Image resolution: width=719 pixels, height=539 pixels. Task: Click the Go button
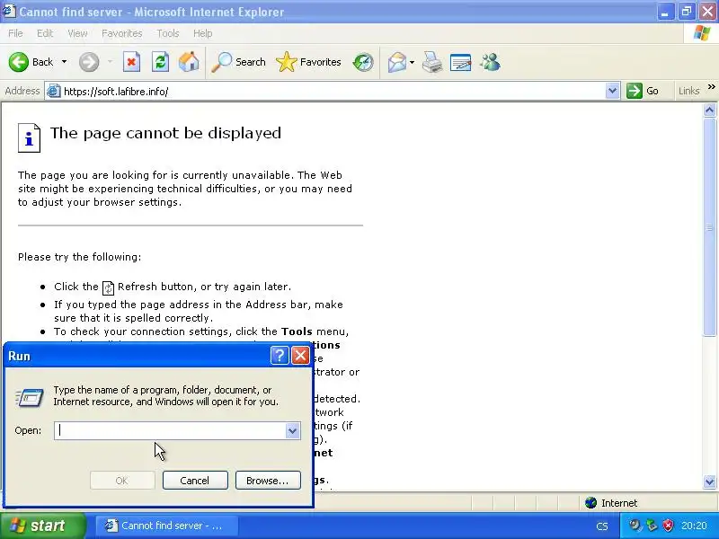coord(643,91)
